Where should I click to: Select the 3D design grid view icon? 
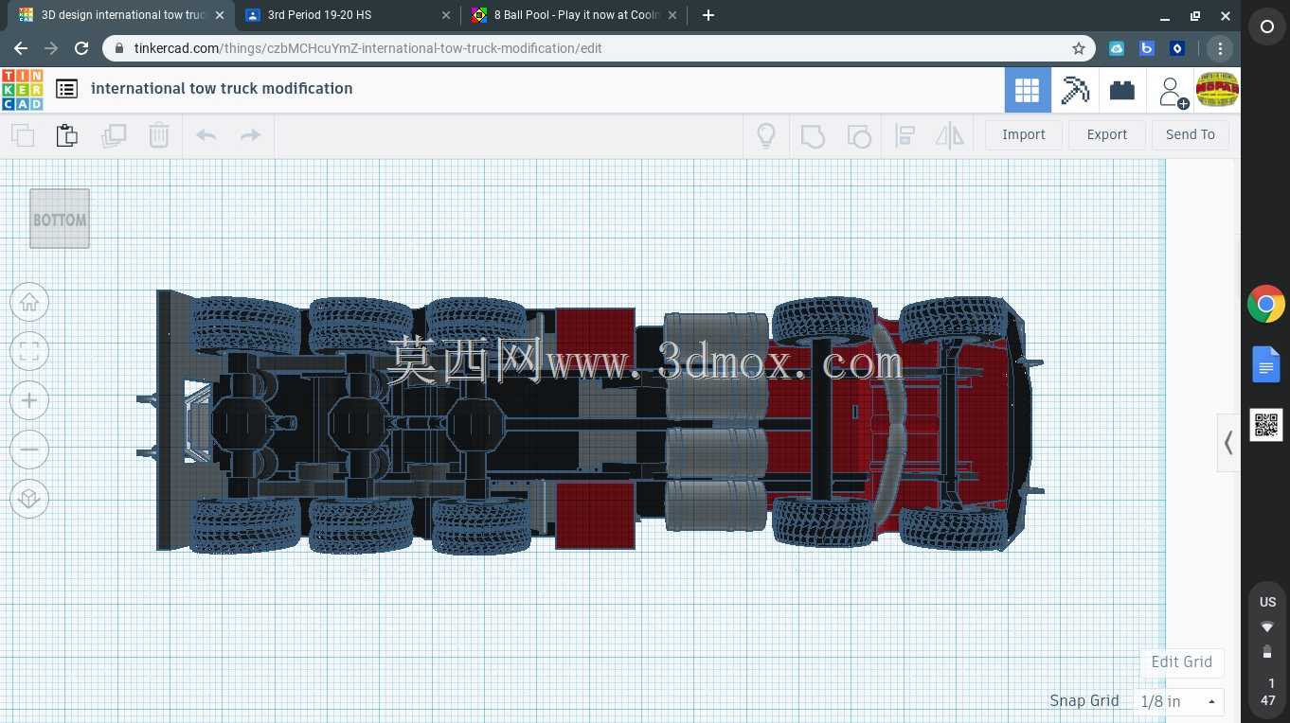1028,90
